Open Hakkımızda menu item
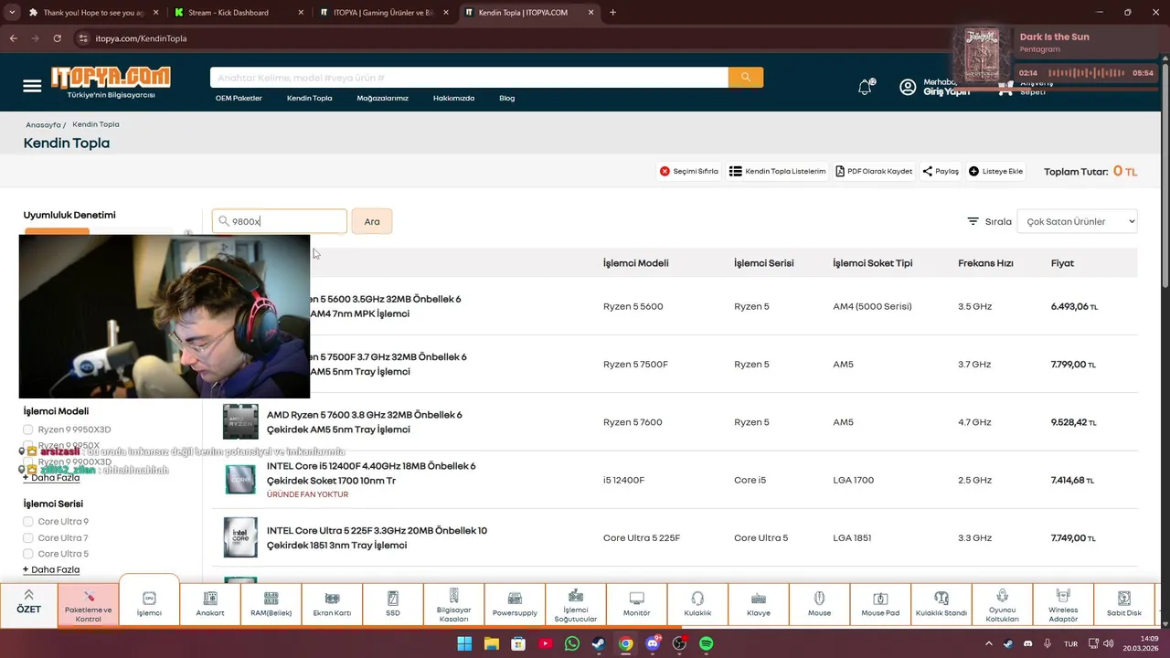Image resolution: width=1170 pixels, height=658 pixels. point(453,98)
